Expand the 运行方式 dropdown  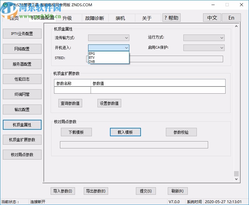pos(204,38)
